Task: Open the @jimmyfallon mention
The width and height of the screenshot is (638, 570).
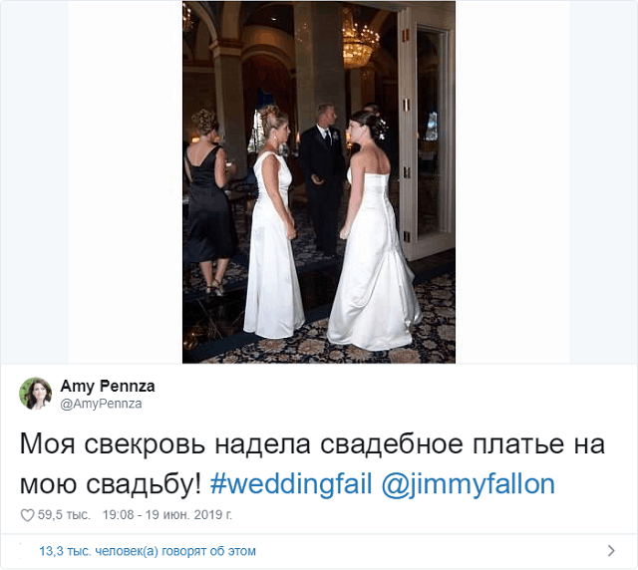Action: (468, 484)
